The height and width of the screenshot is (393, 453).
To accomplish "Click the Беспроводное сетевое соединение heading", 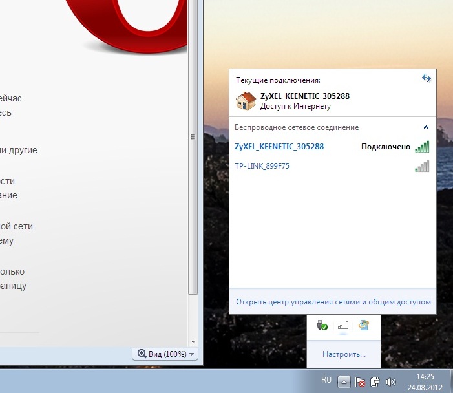I will click(x=297, y=127).
